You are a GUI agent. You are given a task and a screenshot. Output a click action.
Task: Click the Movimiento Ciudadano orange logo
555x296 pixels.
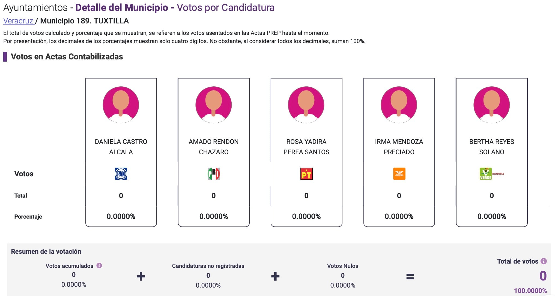(x=399, y=174)
